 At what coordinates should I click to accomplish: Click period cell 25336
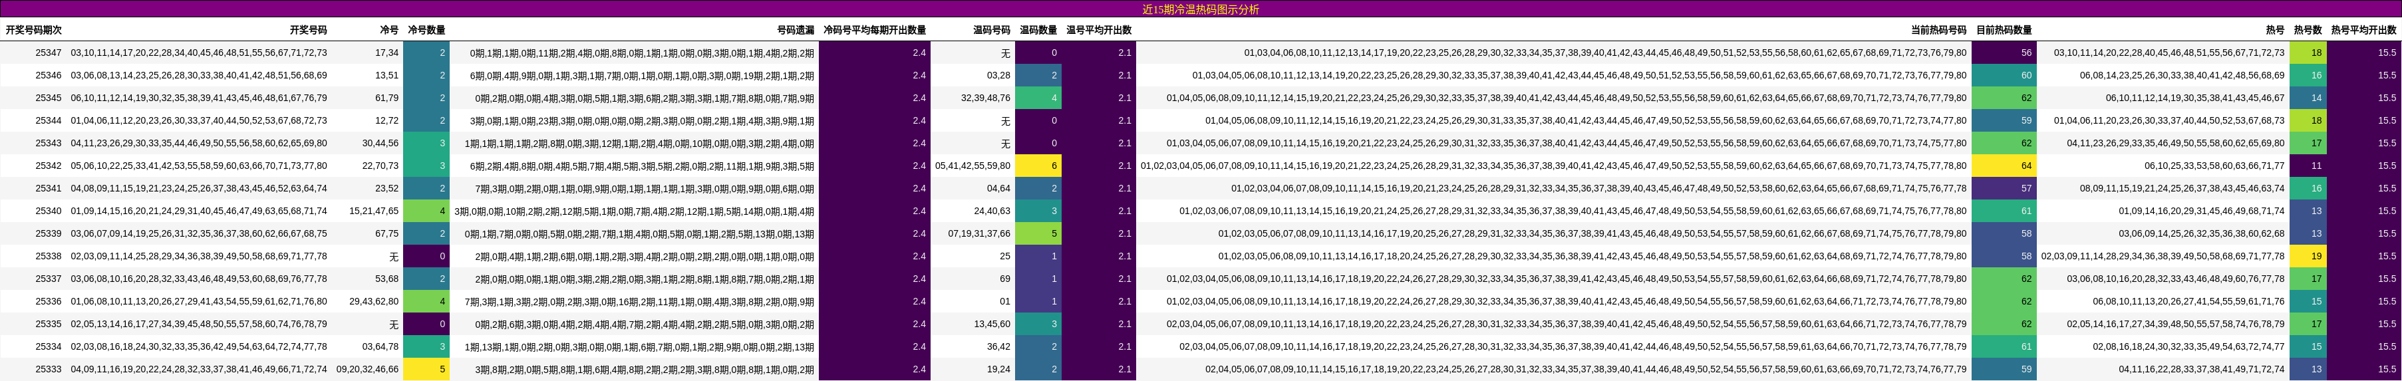pyautogui.click(x=49, y=302)
